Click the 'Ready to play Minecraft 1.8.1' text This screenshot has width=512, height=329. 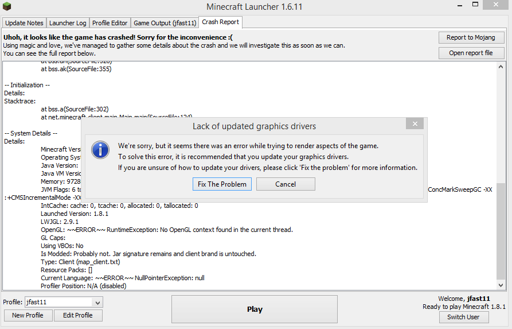point(464,307)
